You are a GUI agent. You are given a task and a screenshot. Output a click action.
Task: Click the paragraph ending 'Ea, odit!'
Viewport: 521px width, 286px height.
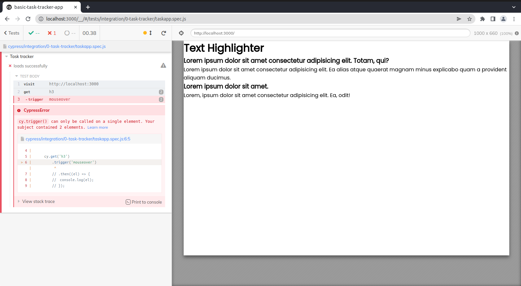[267, 95]
